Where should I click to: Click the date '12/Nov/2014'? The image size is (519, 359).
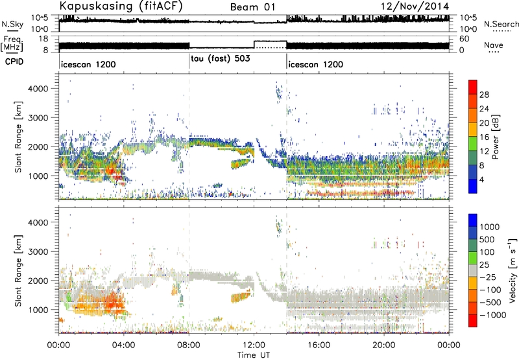tap(415, 6)
